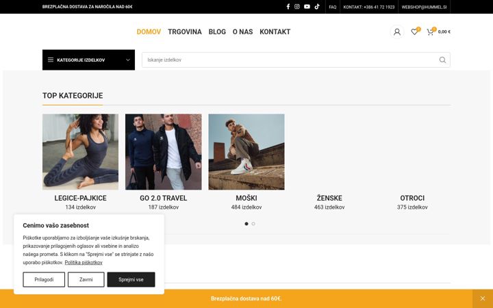Click the '187 izdelkov' count text
Image resolution: width=493 pixels, height=308 pixels.
pyautogui.click(x=164, y=207)
